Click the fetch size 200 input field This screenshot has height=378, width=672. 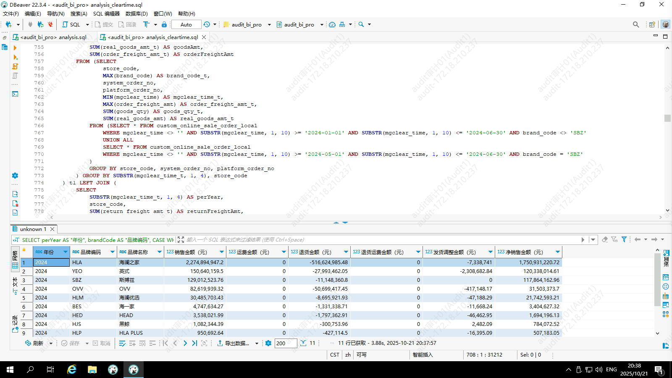pyautogui.click(x=286, y=343)
